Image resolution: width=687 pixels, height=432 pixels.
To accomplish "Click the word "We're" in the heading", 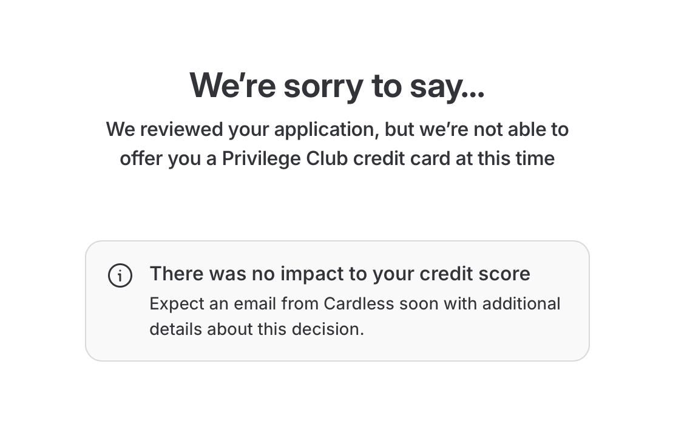I will 232,86.
